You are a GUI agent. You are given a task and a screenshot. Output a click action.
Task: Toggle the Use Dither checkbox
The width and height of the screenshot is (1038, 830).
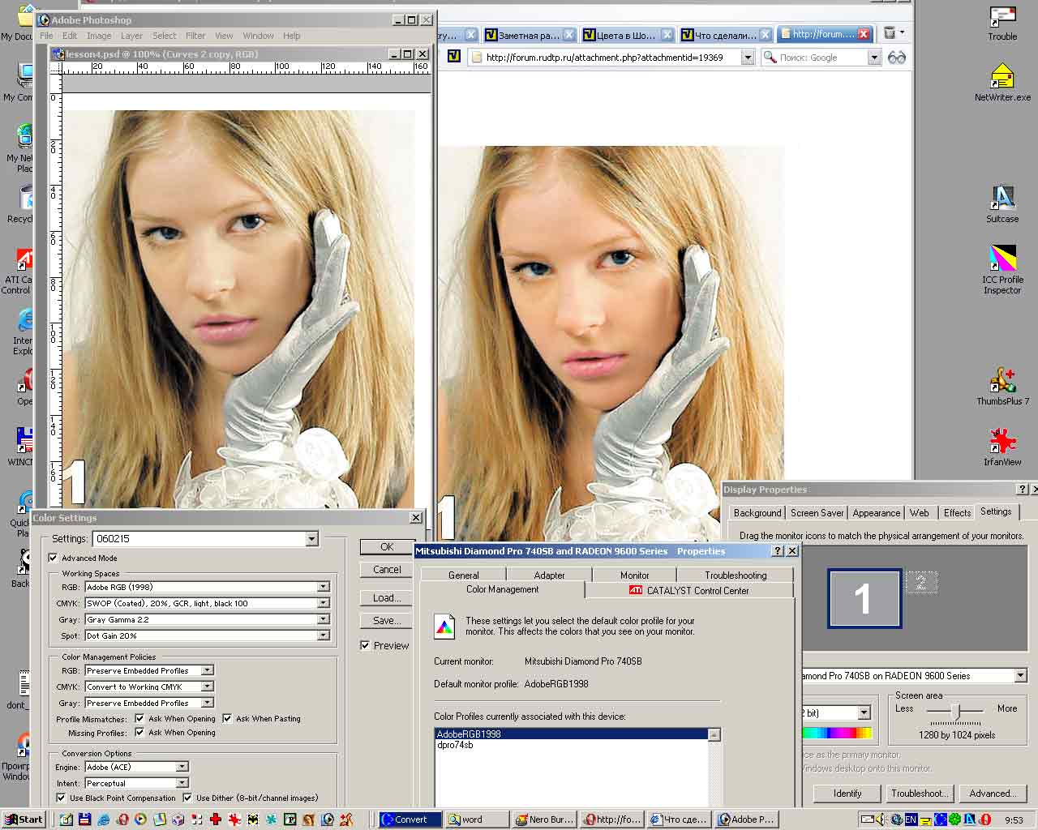tap(187, 798)
